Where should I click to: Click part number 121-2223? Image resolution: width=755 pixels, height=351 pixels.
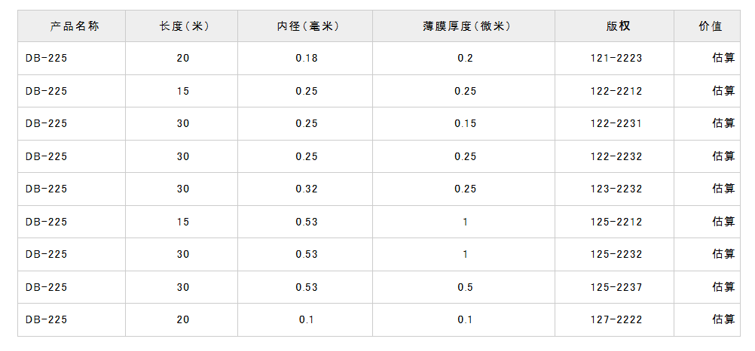(x=616, y=58)
